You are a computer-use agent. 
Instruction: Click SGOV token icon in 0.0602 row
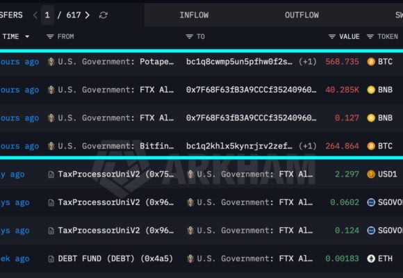[x=371, y=202]
